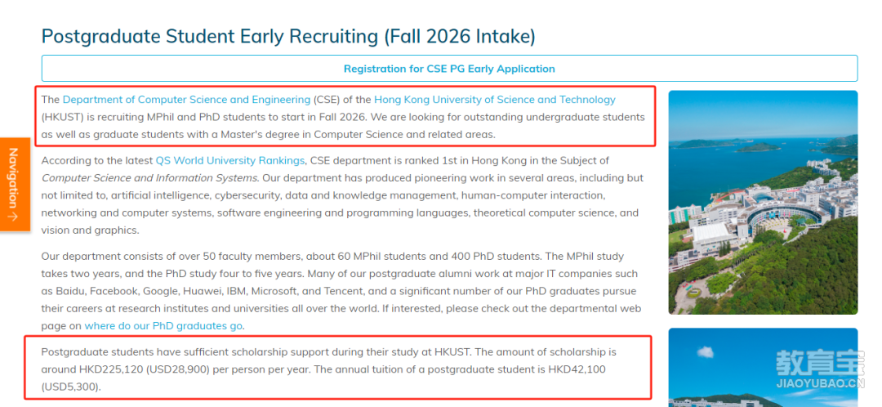Viewport: 882px width, 407px height.
Task: Click the Postgraduate Student Early Recruiting heading
Action: [x=288, y=37]
